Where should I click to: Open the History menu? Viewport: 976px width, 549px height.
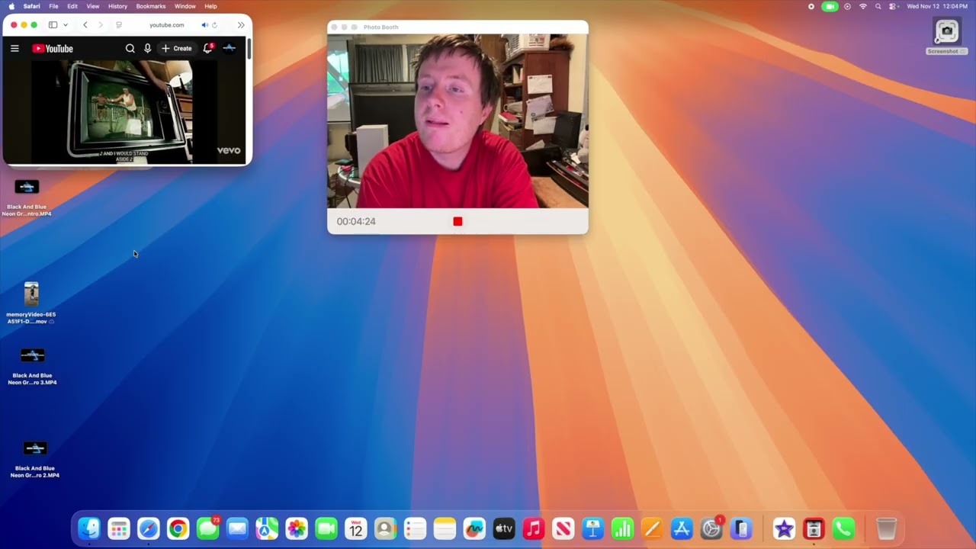click(117, 6)
